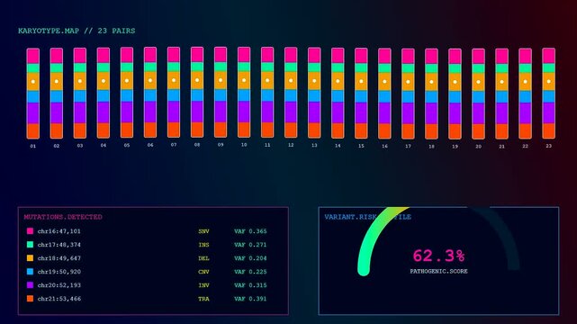Image resolution: width=577 pixels, height=324 pixels.
Task: Click the centromere dot on chromosome 20
Action: 478,82
